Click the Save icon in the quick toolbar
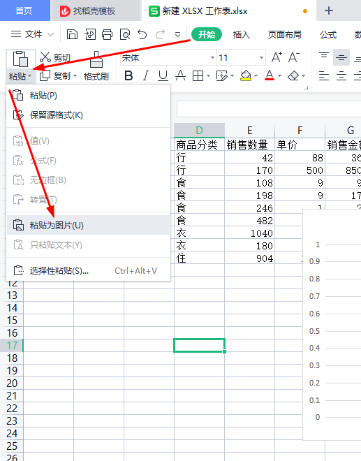 pyautogui.click(x=72, y=35)
